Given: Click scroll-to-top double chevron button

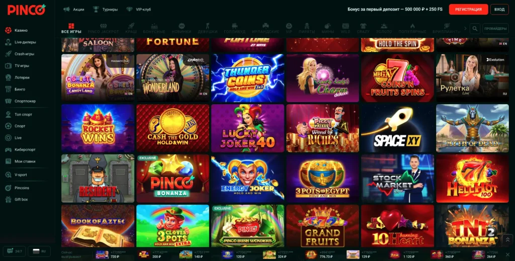Looking at the screenshot, I should 507,240.
